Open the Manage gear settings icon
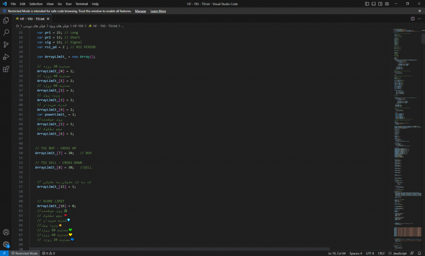Image resolution: width=425 pixels, height=256 pixels. pyautogui.click(x=6, y=244)
